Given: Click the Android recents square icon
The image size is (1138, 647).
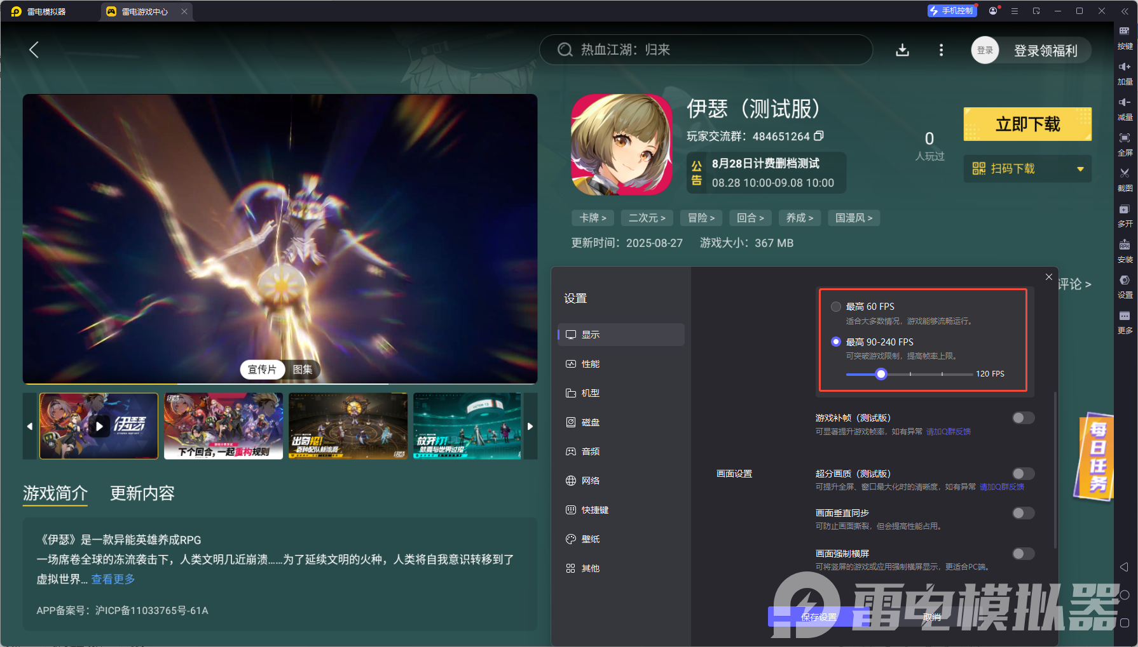Looking at the screenshot, I should (x=1124, y=623).
